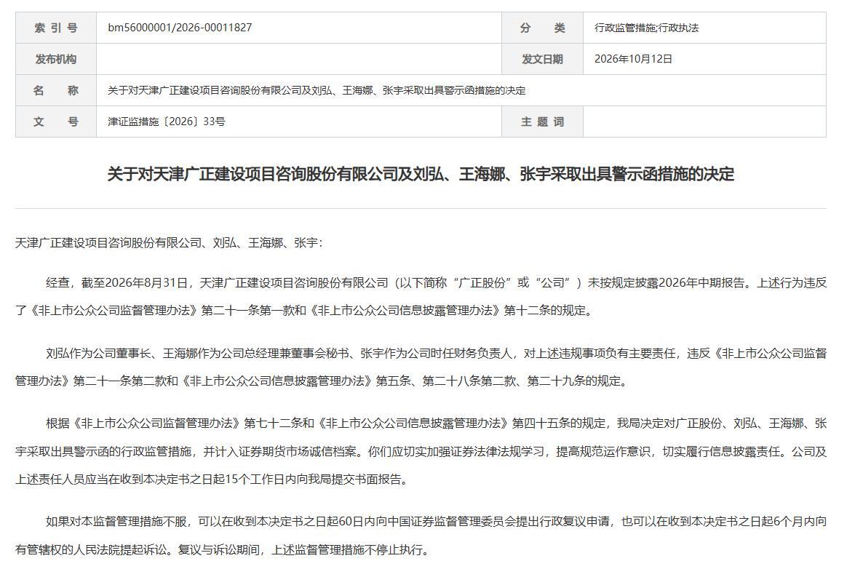Click the 文号 label cell
The width and height of the screenshot is (847, 569).
click(x=56, y=122)
